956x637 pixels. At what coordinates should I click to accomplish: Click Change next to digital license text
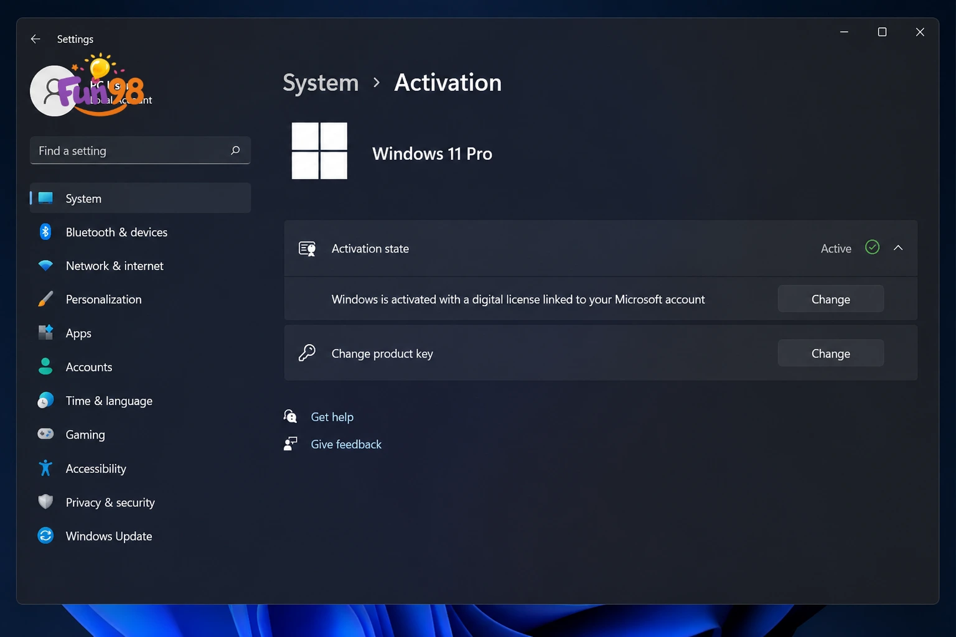tap(831, 299)
